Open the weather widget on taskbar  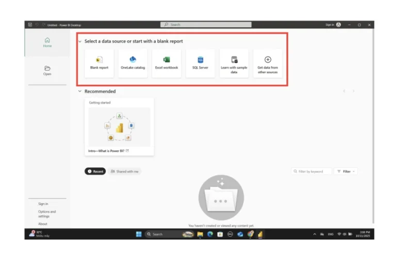point(39,234)
